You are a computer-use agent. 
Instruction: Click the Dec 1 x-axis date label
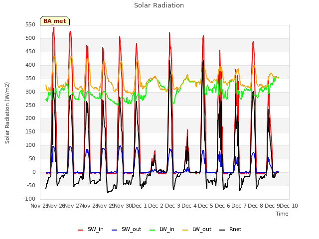(140, 206)
